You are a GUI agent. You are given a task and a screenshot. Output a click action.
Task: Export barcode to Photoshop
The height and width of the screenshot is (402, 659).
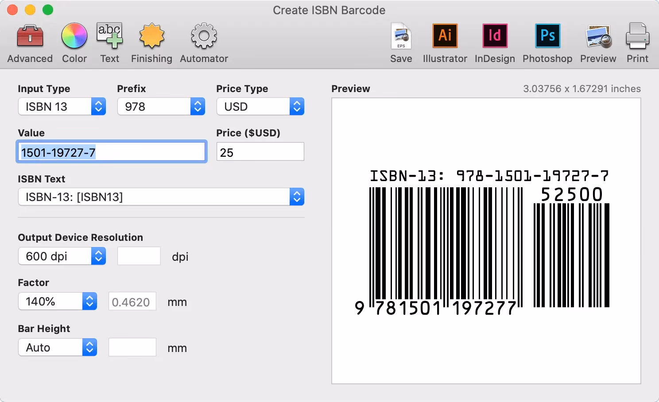point(547,42)
